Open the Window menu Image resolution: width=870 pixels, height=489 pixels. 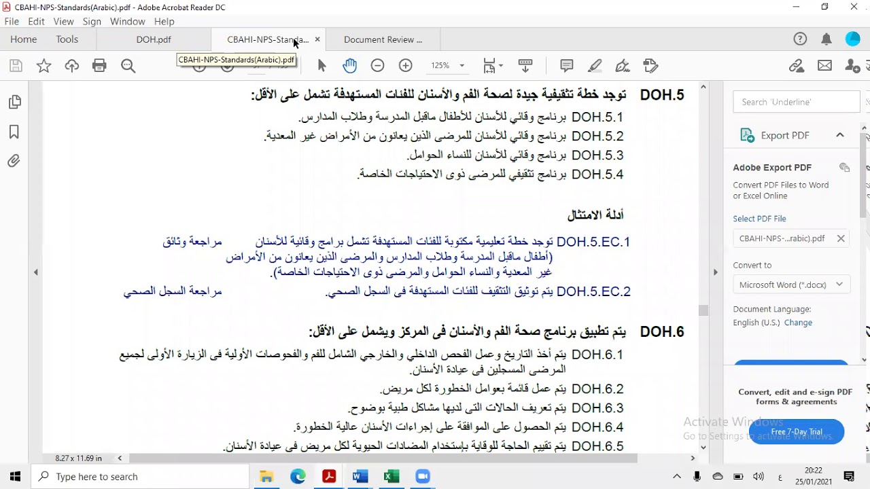128,22
